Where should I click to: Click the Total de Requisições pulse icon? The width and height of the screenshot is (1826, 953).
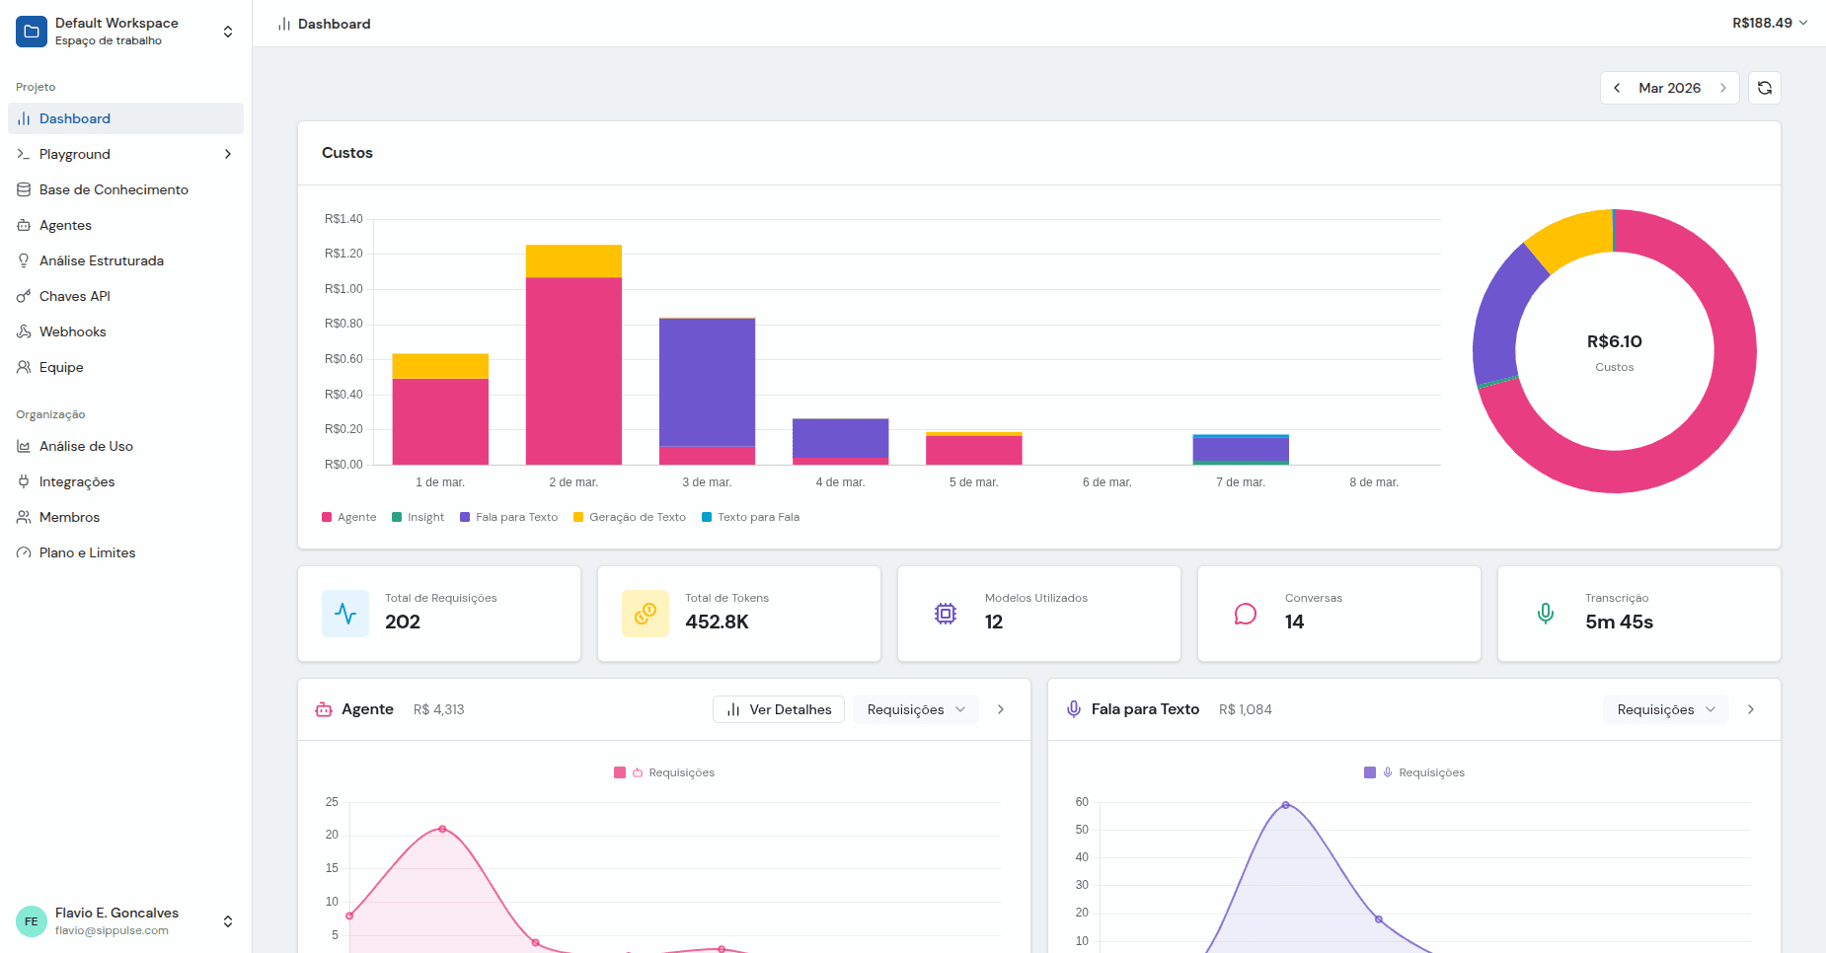click(x=345, y=614)
